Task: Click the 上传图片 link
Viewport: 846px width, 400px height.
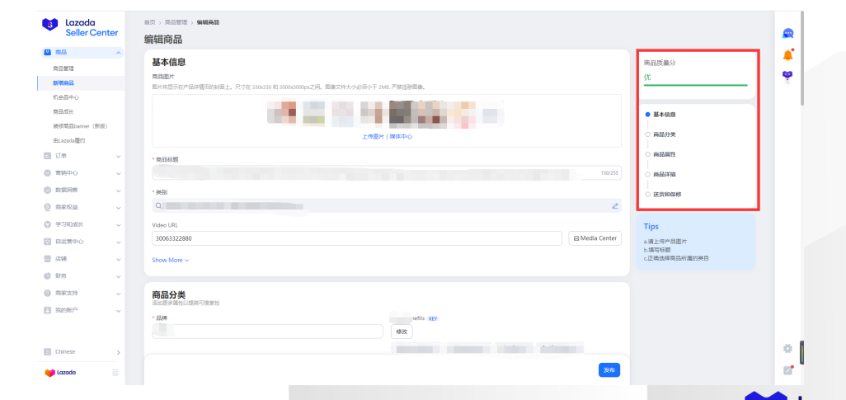Action: (373, 137)
